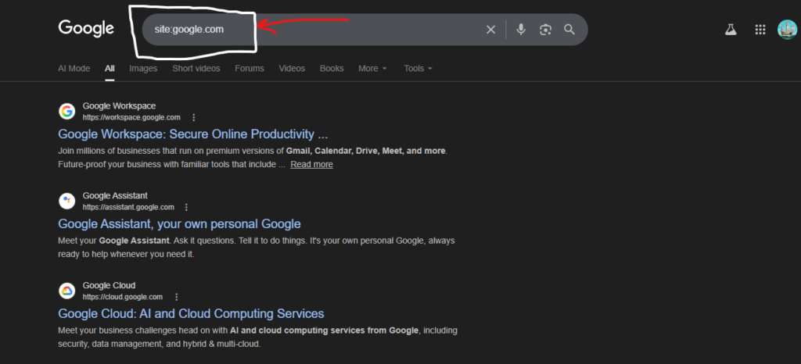The width and height of the screenshot is (801, 364).
Task: Open Google Assistant, your own personal Google link
Action: point(179,224)
